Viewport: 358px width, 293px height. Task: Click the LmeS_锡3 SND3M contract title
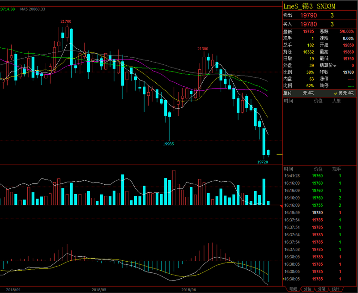[309, 6]
